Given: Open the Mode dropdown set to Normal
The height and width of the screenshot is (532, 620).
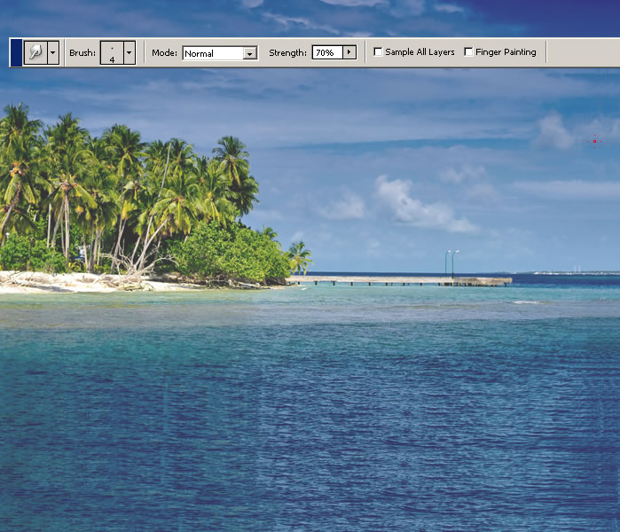Looking at the screenshot, I should 220,53.
